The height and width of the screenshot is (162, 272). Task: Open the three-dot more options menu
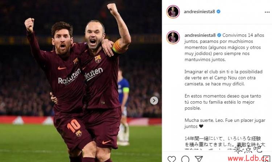pyautogui.click(x=267, y=12)
